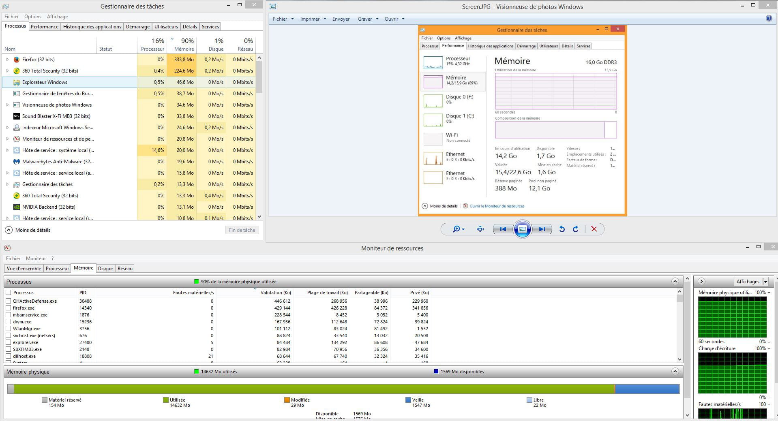Rotate the photo clockwise
The width and height of the screenshot is (778, 421).
575,229
